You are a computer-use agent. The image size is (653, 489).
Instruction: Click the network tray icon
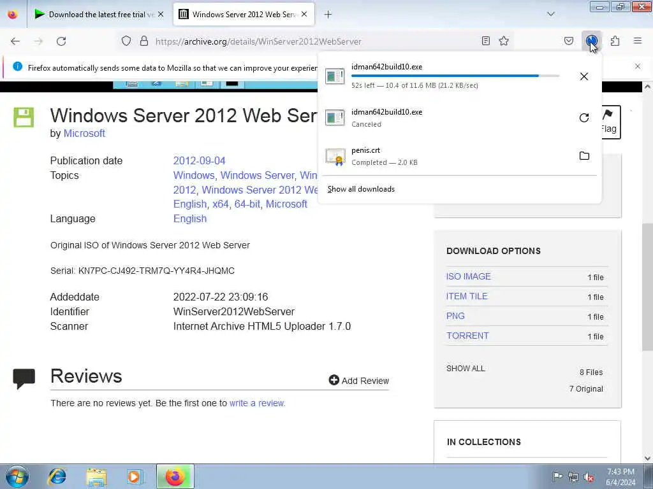tap(573, 478)
